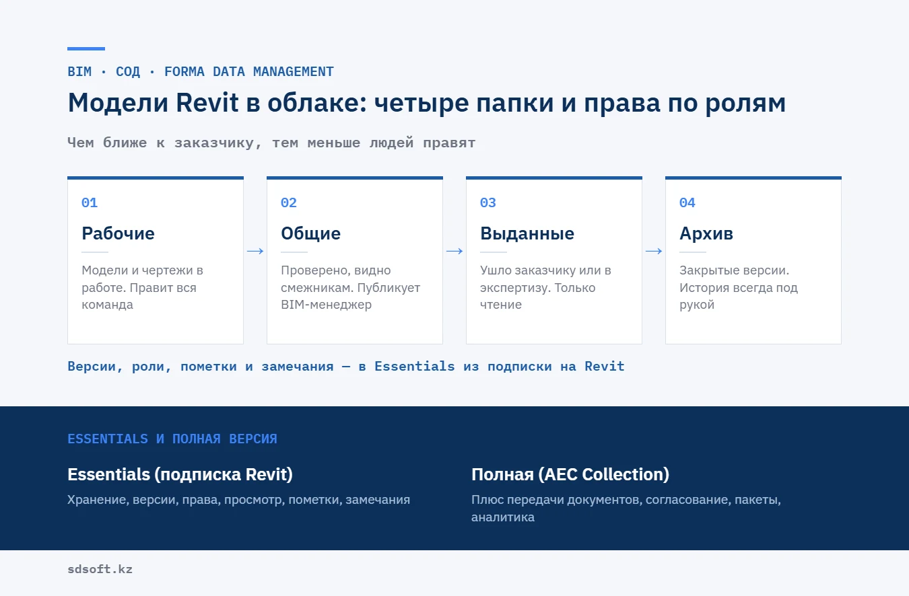Select the "Полная (AEC Collection)" heading
The width and height of the screenshot is (909, 596).
pos(570,474)
